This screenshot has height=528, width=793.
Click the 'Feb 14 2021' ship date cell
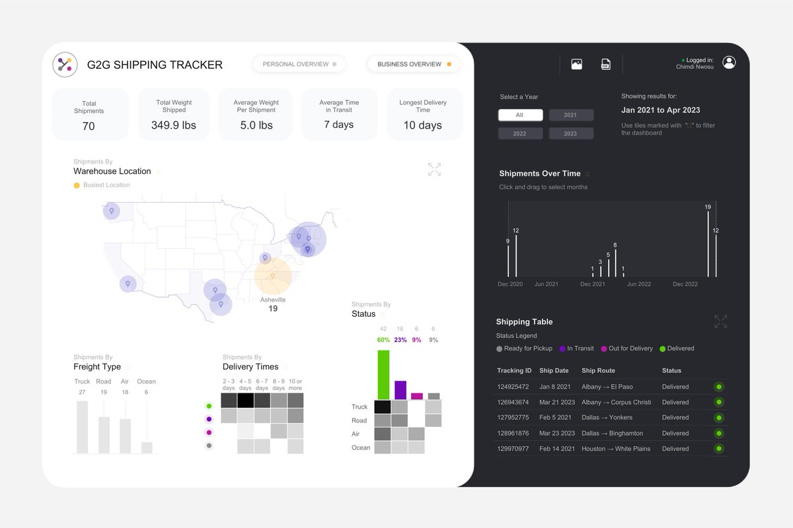(x=557, y=448)
